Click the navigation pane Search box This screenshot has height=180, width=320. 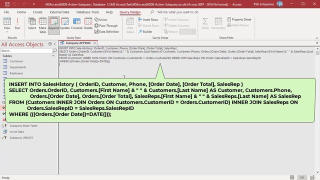tap(26, 50)
